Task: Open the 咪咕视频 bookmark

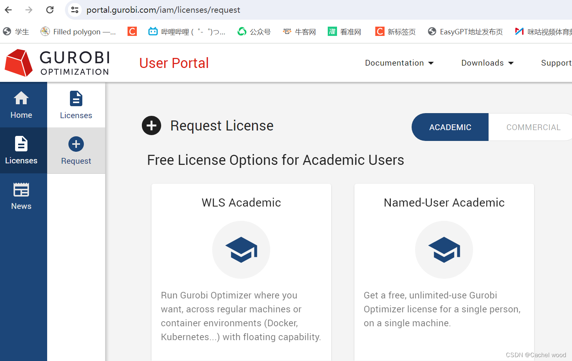Action: point(543,32)
